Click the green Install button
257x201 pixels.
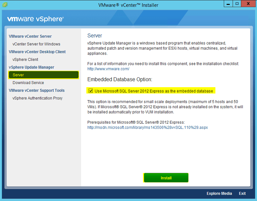pos(166,178)
